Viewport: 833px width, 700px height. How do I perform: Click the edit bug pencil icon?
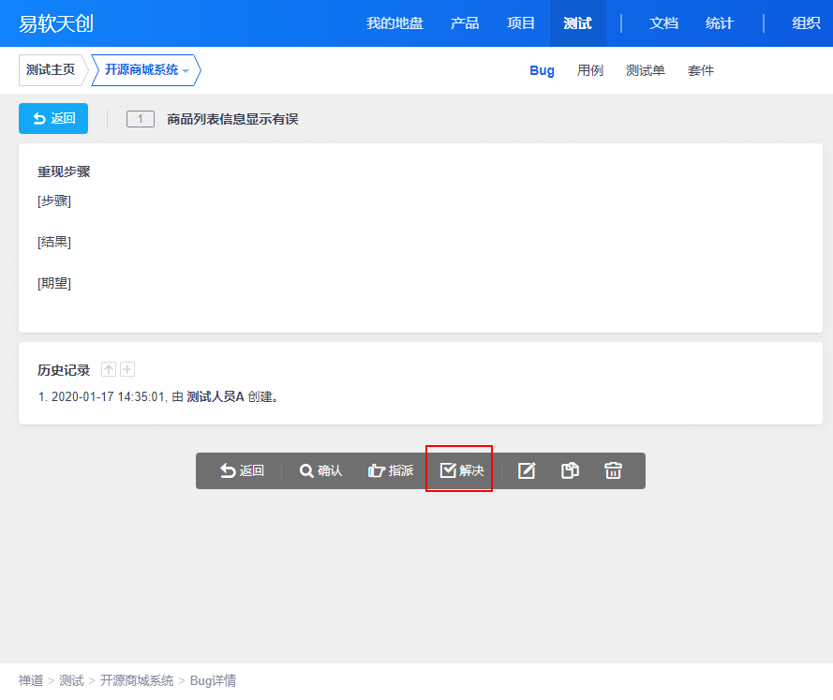[527, 470]
